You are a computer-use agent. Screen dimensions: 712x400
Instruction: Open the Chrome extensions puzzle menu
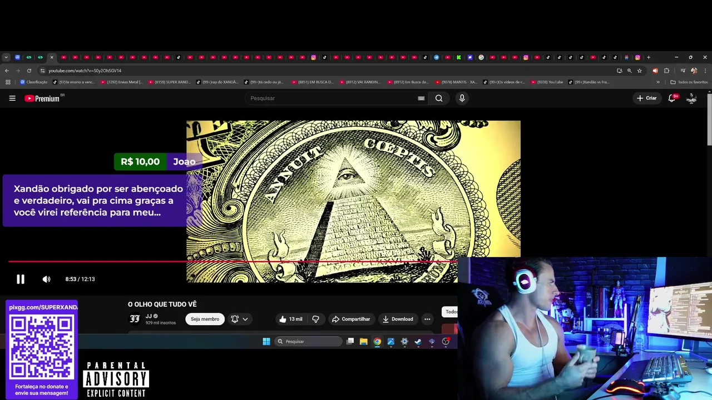[666, 71]
